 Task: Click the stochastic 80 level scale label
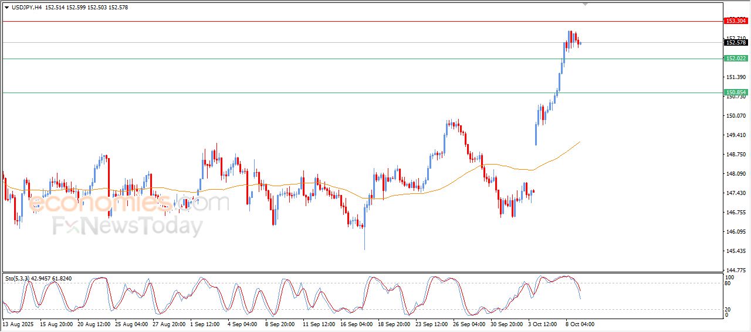729,283
